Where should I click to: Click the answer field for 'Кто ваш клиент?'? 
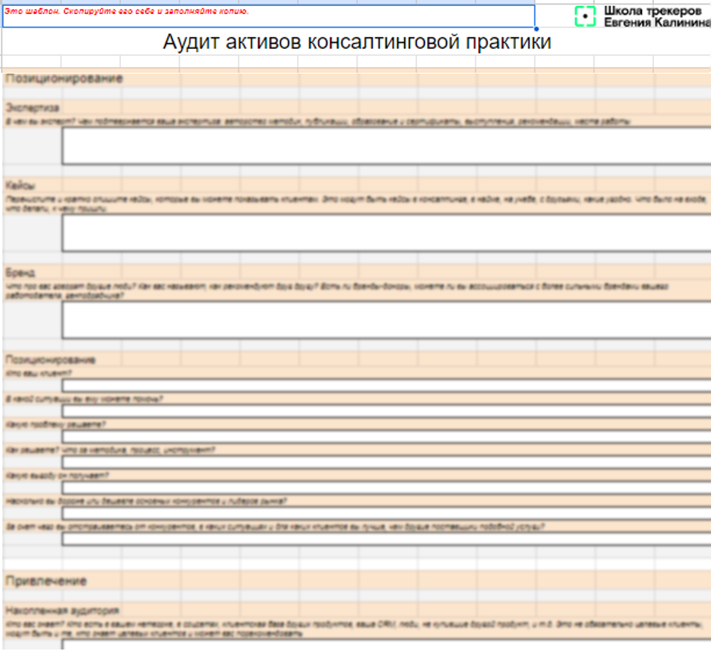click(386, 386)
